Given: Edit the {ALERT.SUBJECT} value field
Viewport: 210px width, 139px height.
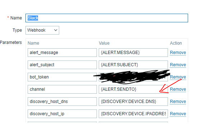Looking at the screenshot, I should click(x=133, y=65).
